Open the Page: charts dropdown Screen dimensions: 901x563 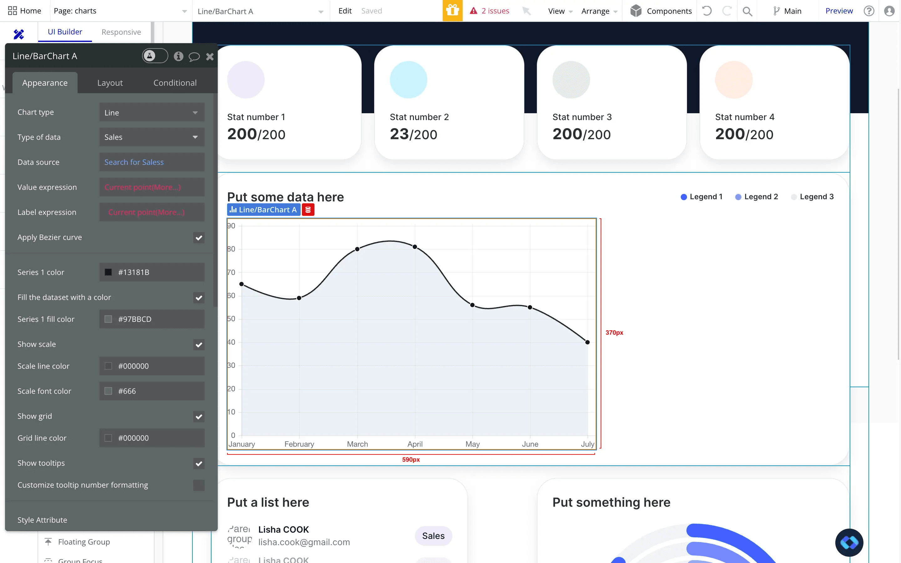point(119,11)
